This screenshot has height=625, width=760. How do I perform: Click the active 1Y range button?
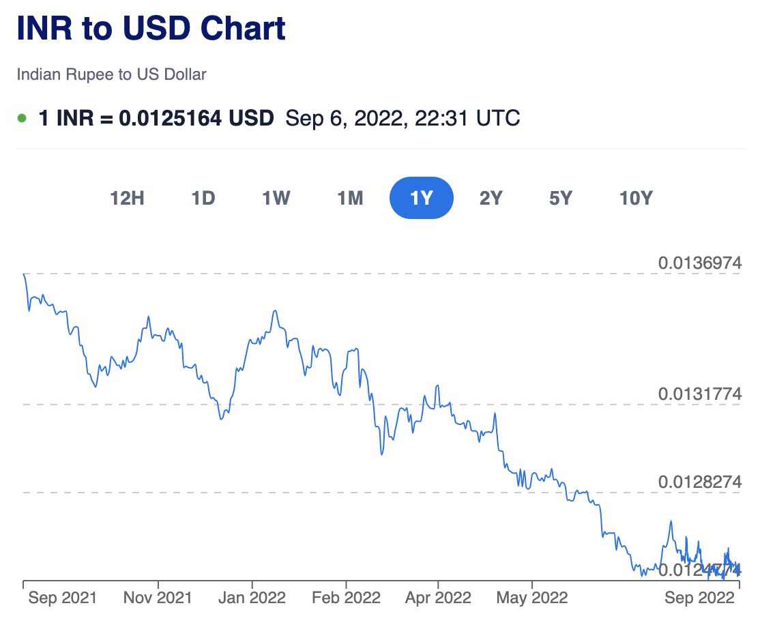(x=421, y=199)
